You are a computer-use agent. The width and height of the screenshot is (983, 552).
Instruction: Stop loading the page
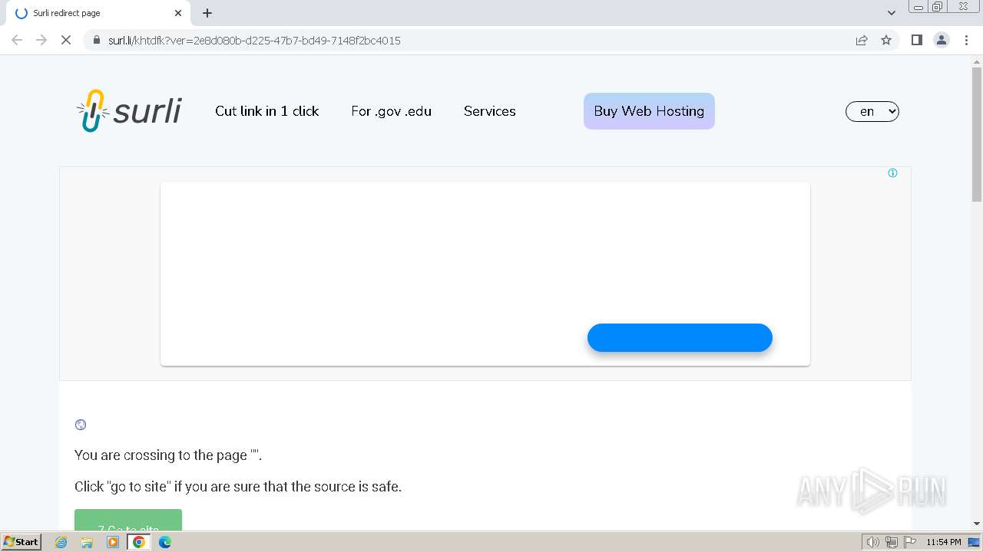pos(66,40)
